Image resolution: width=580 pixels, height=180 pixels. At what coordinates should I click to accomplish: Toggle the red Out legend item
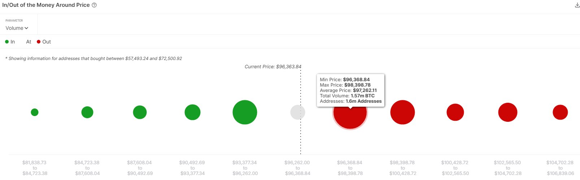pos(44,42)
